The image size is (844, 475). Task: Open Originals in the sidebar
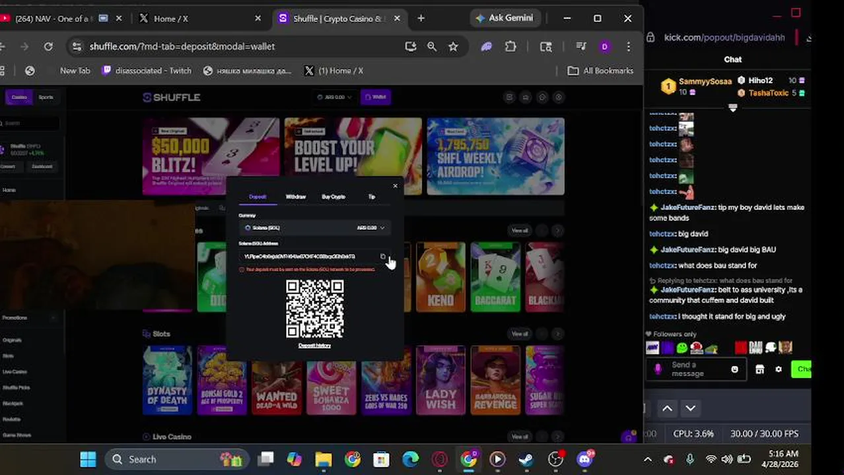click(x=12, y=340)
